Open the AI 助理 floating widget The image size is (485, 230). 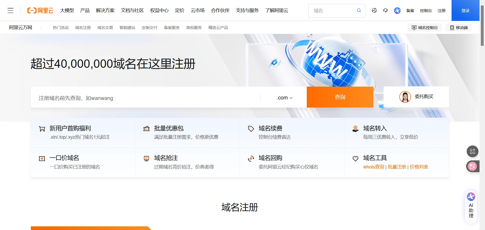point(471,207)
